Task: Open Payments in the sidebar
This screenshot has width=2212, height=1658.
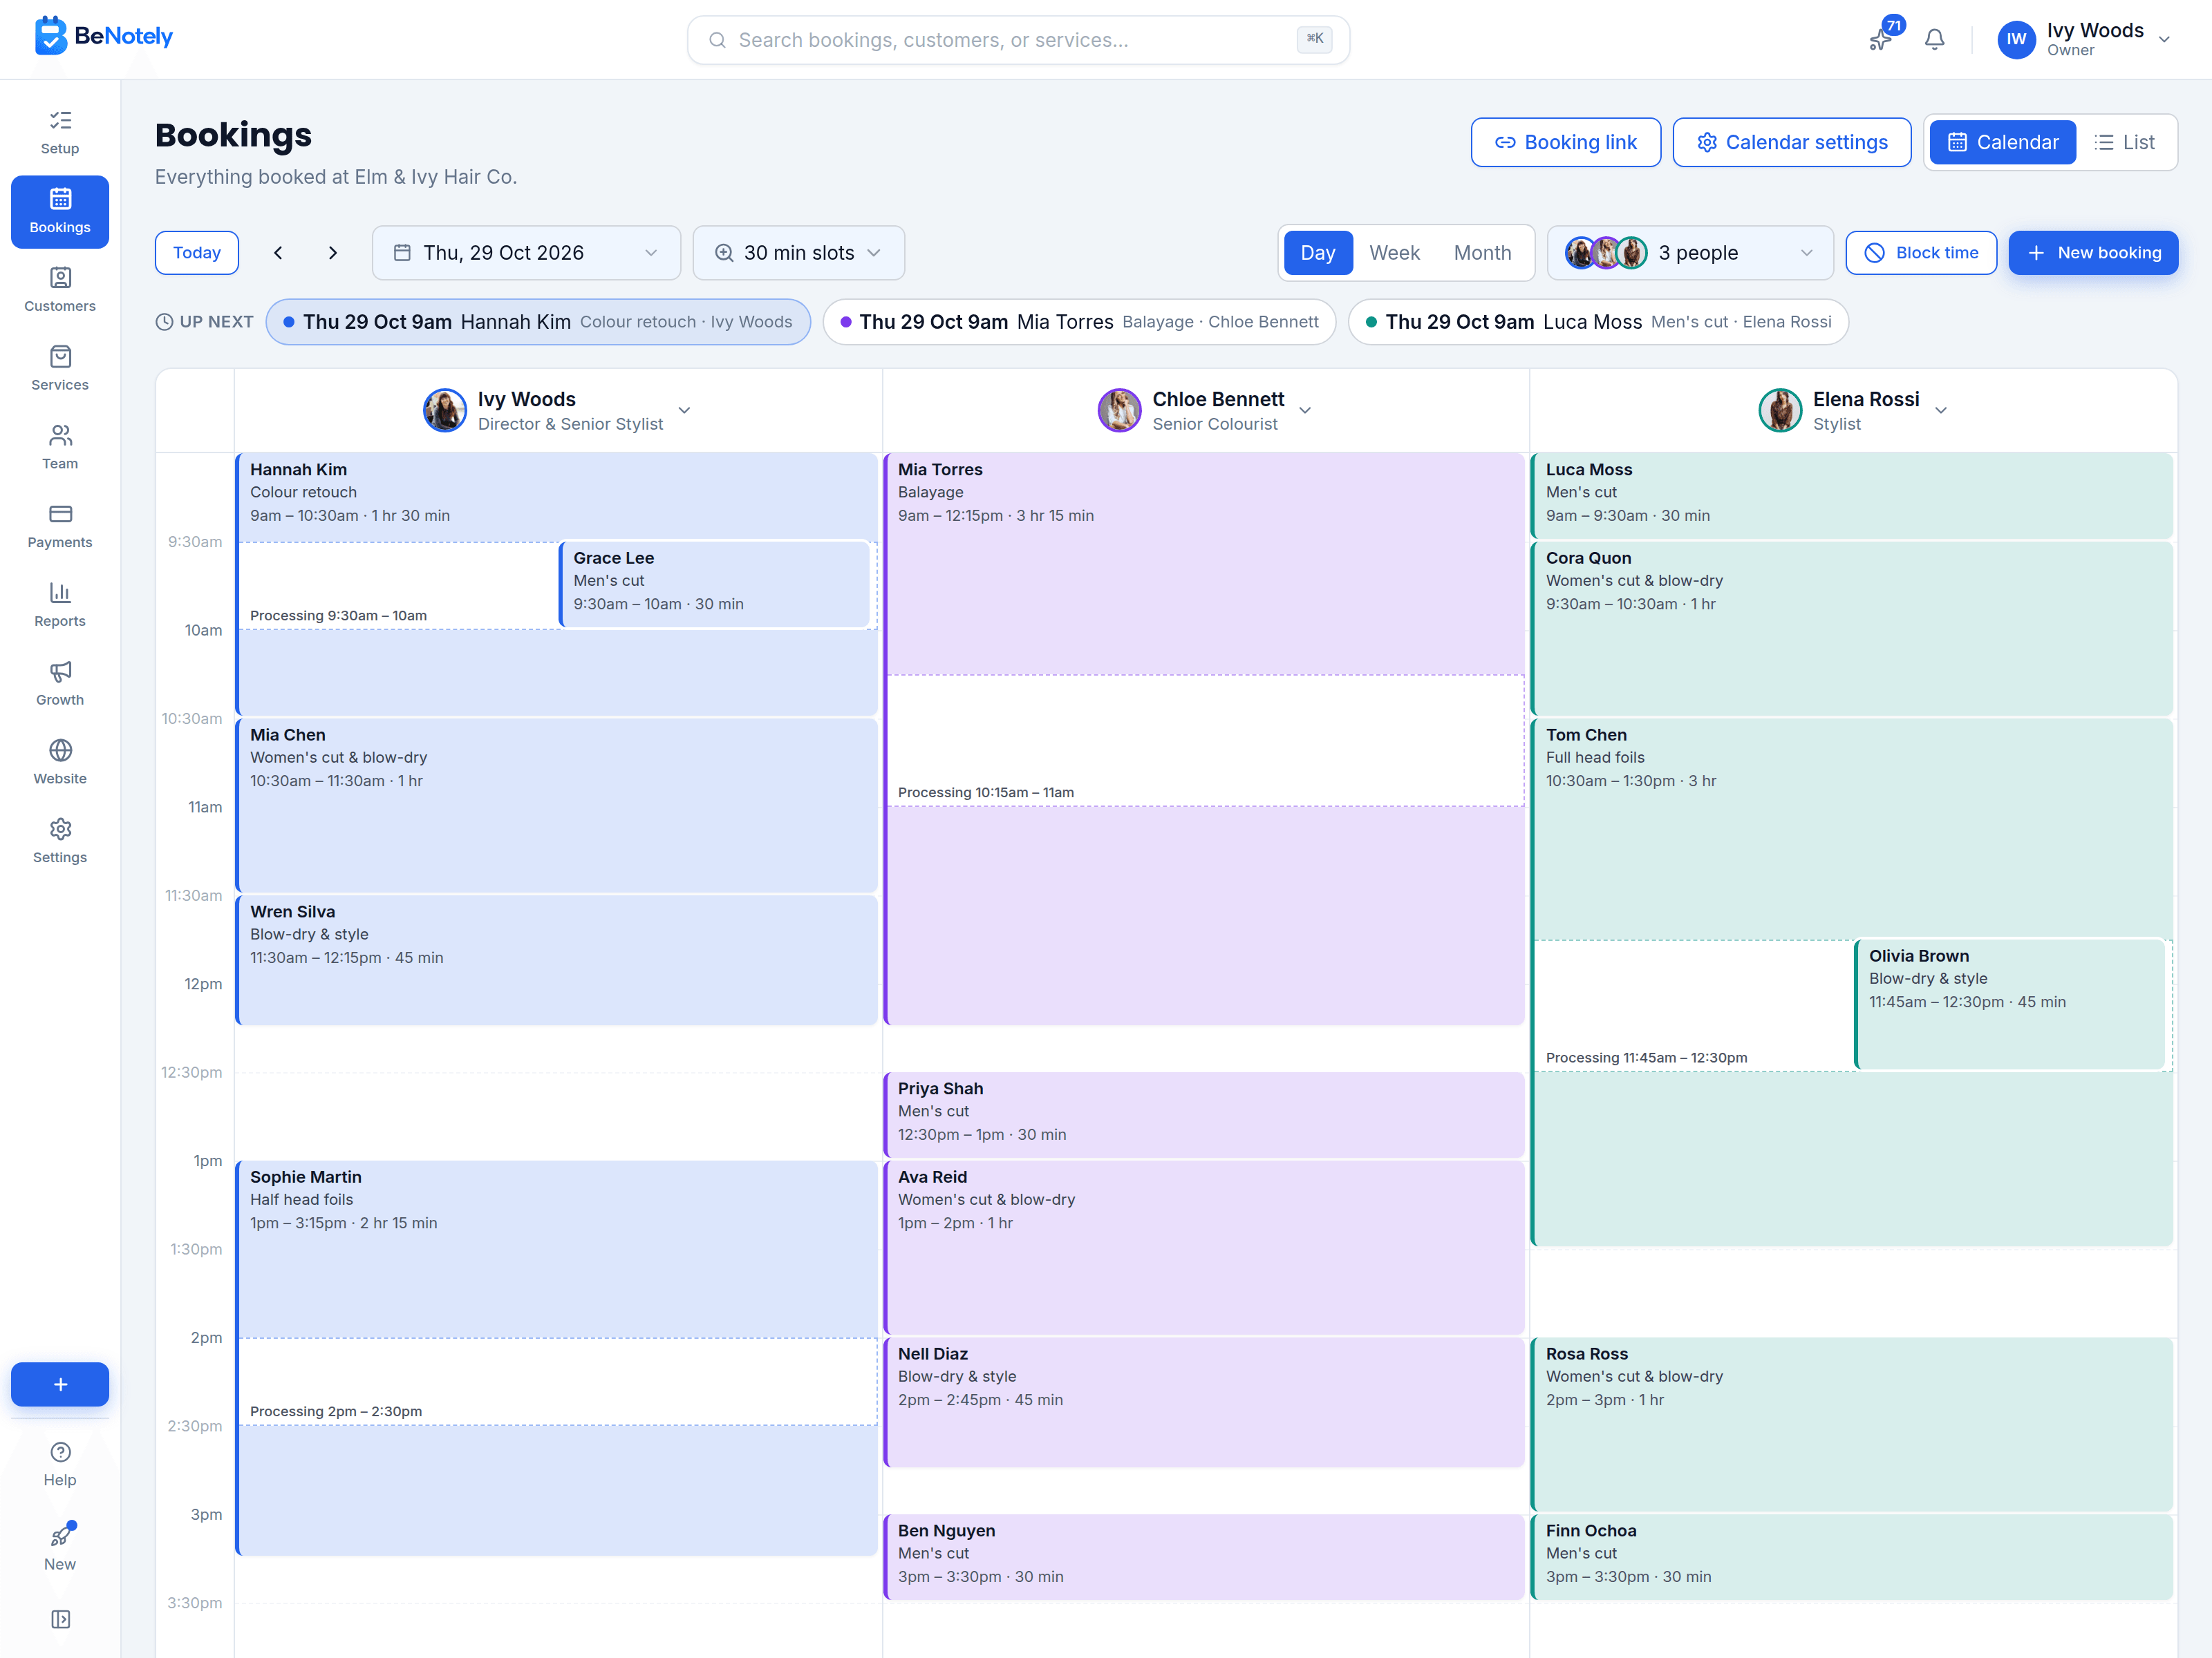Action: tap(60, 526)
